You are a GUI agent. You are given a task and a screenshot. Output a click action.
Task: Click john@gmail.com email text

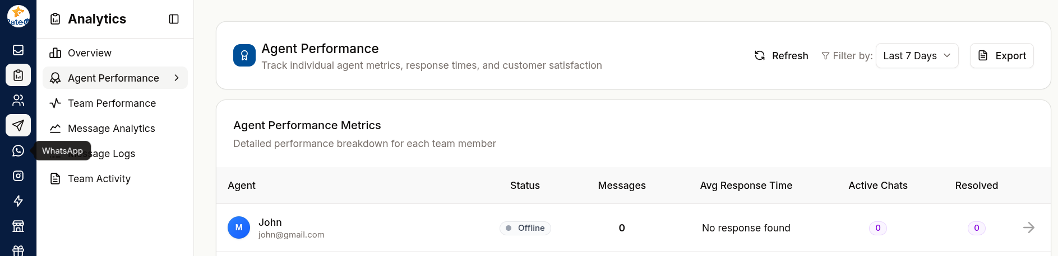(x=292, y=235)
